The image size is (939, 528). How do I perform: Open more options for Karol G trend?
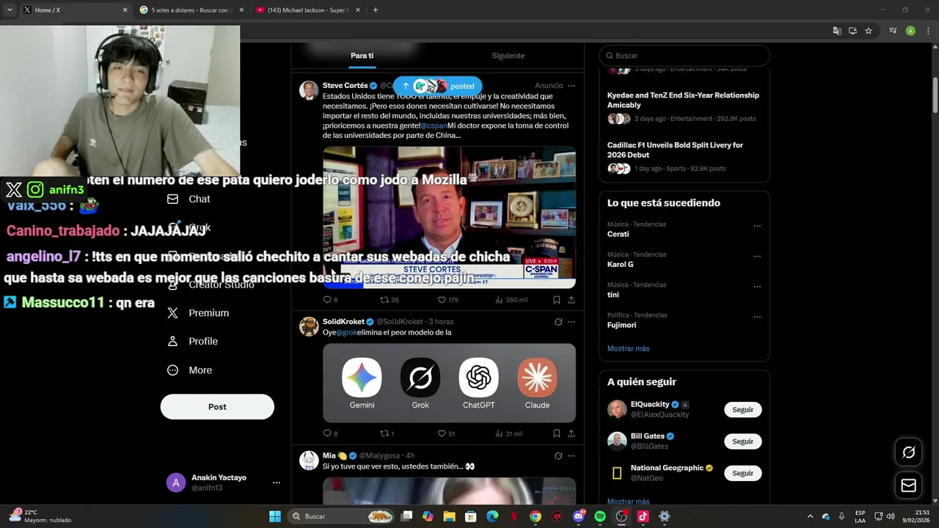(x=757, y=256)
